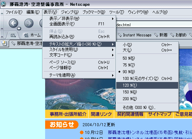Image resolution: width=192 pixels, height=139 pixels.
Task: Open the Back button history dropdown arrow
Action: [19, 28]
